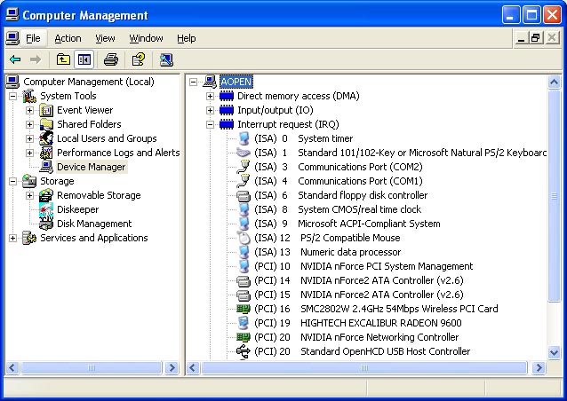Image resolution: width=567 pixels, height=401 pixels.
Task: Restore the inner MDI console window
Action: coord(536,38)
